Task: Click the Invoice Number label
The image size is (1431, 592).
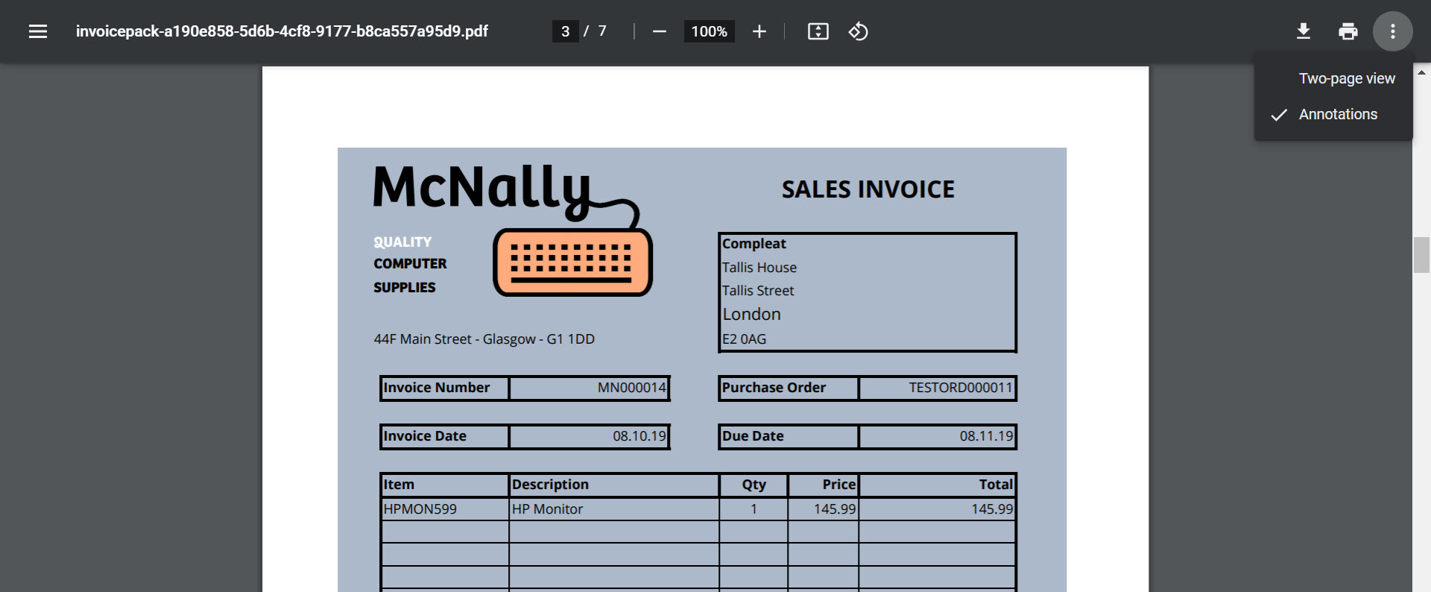Action: [436, 388]
